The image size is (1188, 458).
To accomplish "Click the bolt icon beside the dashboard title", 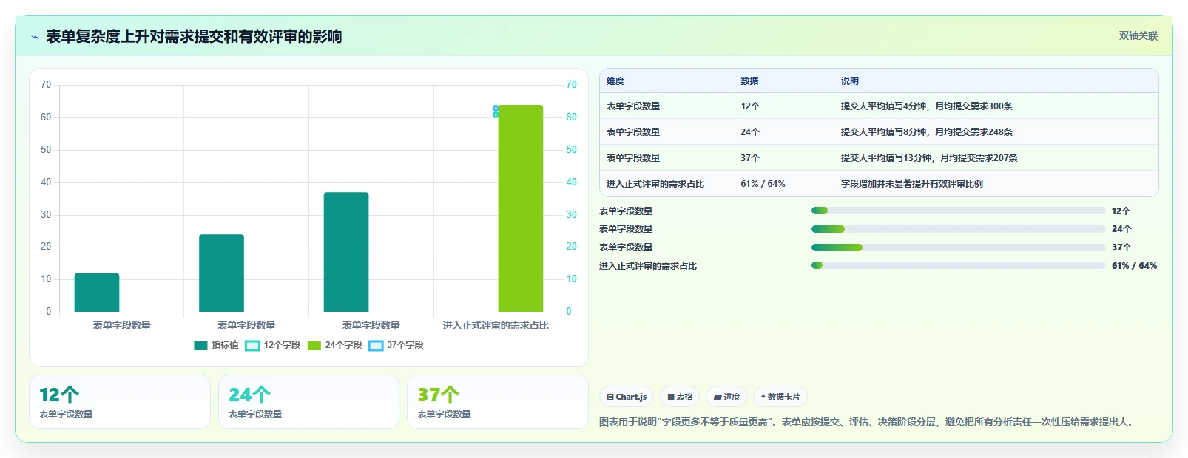I will [x=35, y=37].
